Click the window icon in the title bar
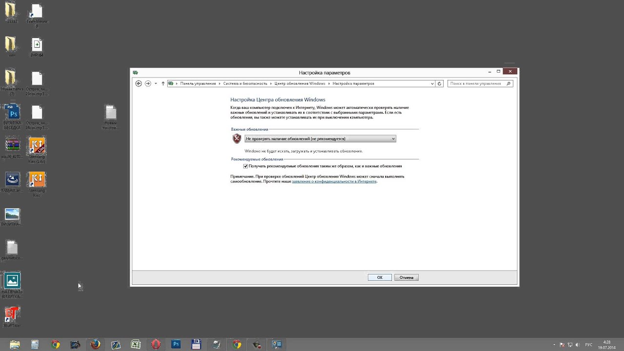The image size is (624, 351). click(x=136, y=73)
